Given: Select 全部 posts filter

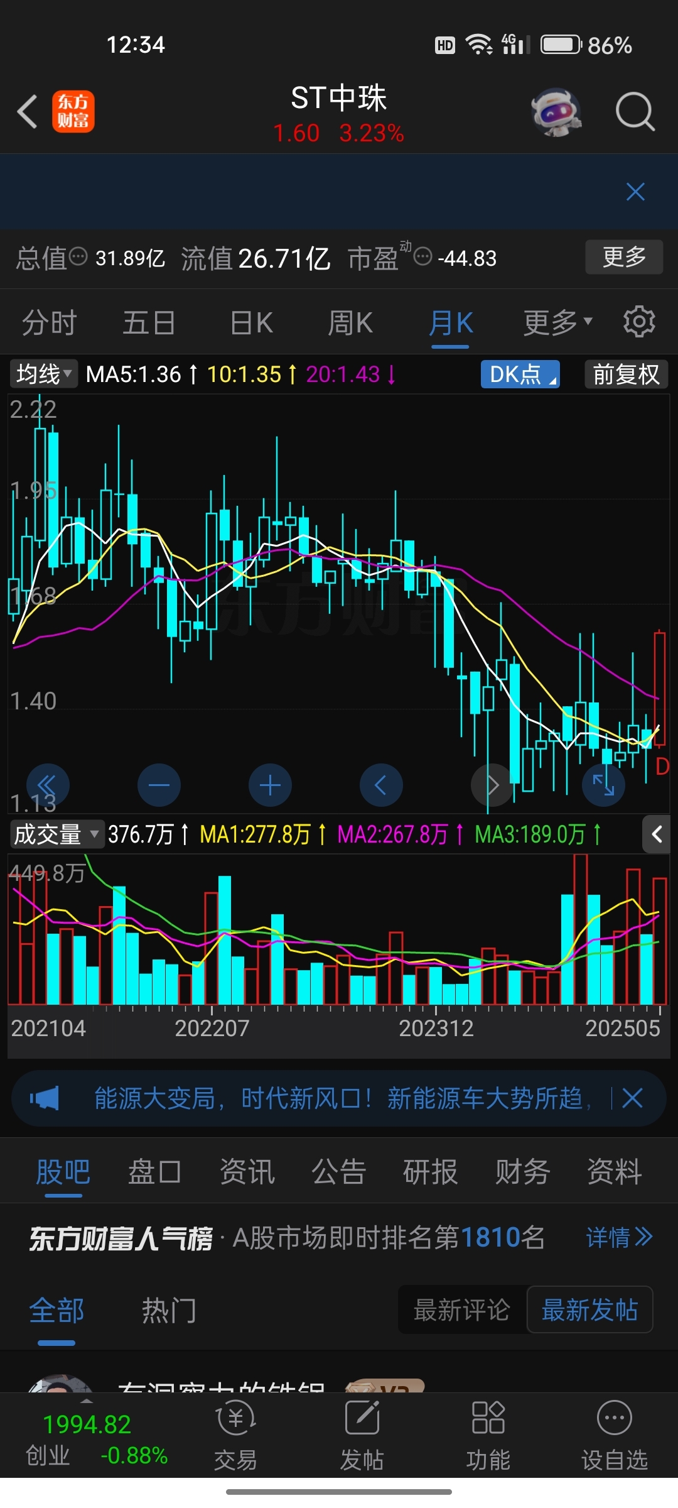Looking at the screenshot, I should (56, 1311).
